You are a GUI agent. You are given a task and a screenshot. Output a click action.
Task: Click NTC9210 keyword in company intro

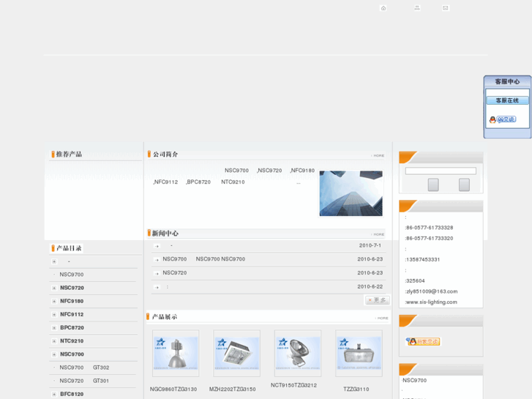[233, 182]
